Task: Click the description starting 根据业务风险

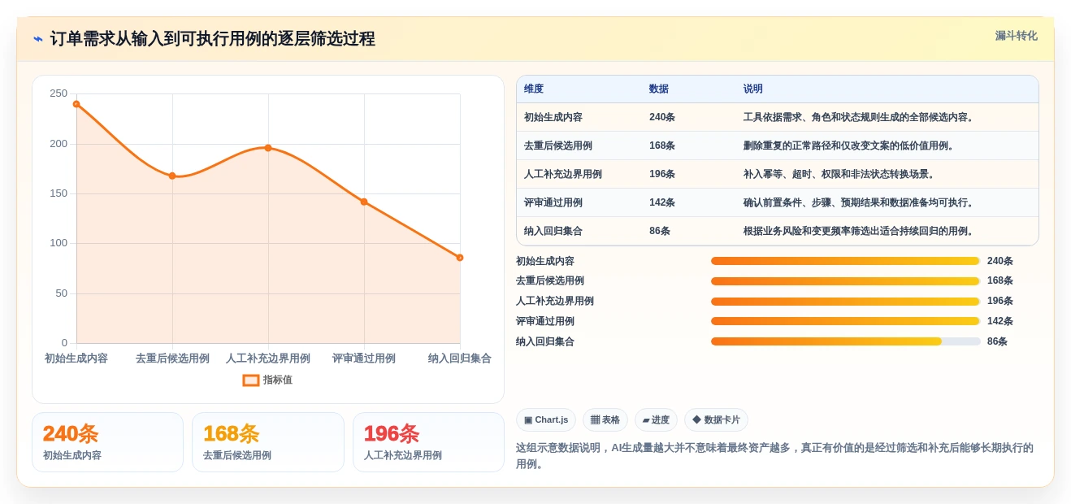Action: (859, 231)
